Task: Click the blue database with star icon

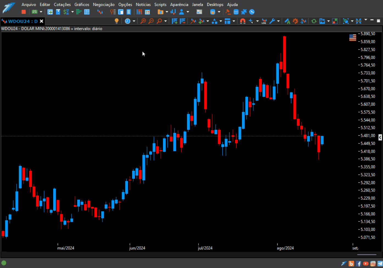Action: [x=213, y=12]
